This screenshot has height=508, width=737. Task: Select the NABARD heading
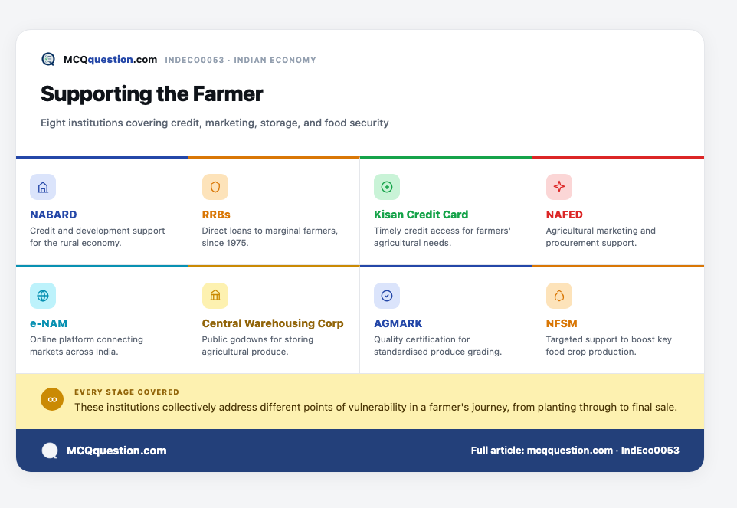53,215
